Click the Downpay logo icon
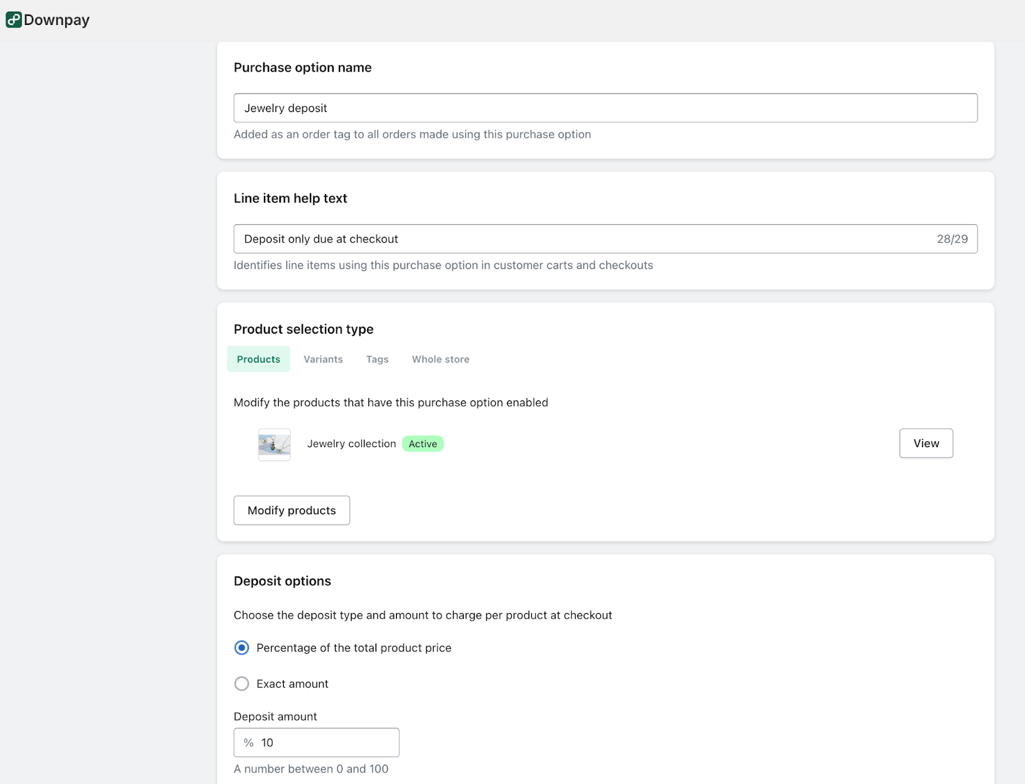 pyautogui.click(x=13, y=20)
